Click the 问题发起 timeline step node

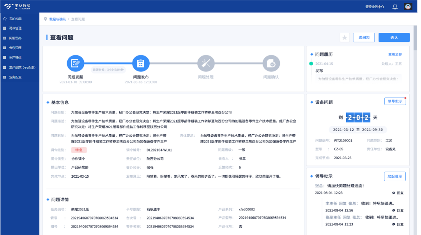75,63
